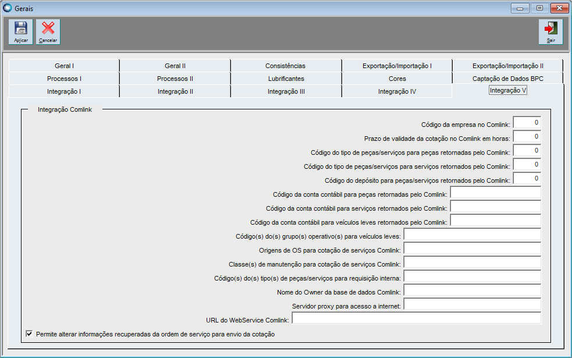Click Origens de OS para cotação field

click(x=472, y=248)
